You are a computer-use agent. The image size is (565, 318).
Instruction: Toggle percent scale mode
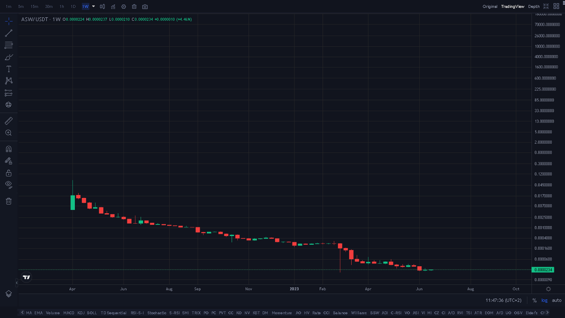click(x=534, y=301)
